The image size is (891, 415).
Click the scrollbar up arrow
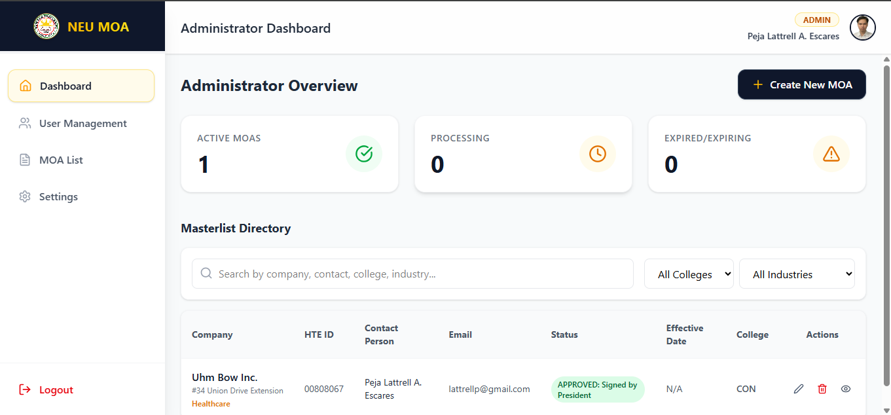coord(886,59)
